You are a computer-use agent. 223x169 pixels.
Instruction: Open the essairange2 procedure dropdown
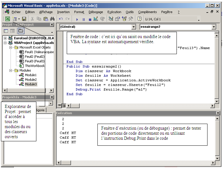[x=214, y=27]
